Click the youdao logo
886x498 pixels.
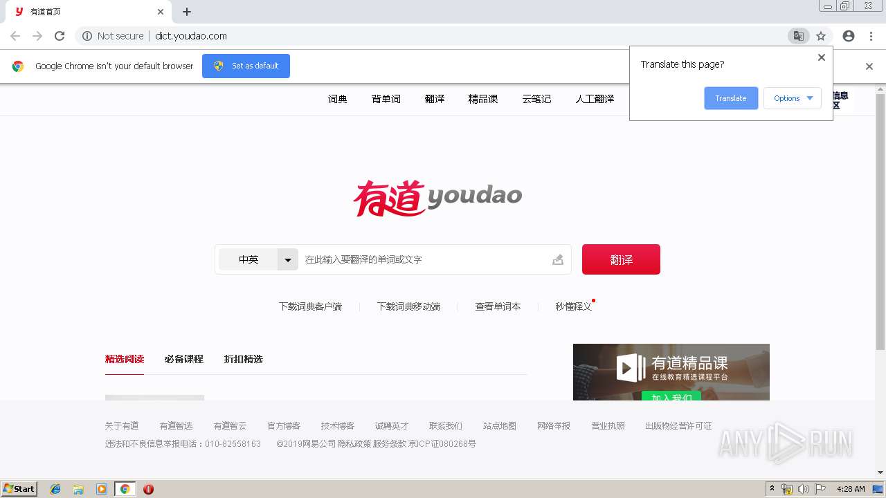pyautogui.click(x=437, y=197)
